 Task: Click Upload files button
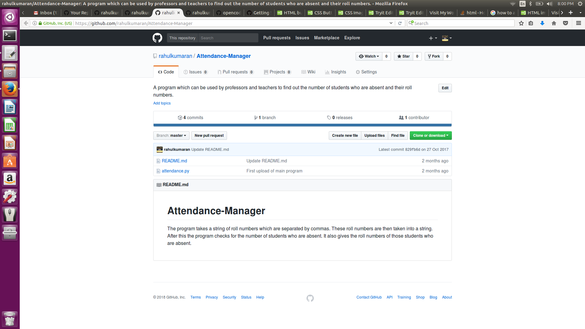coord(374,136)
